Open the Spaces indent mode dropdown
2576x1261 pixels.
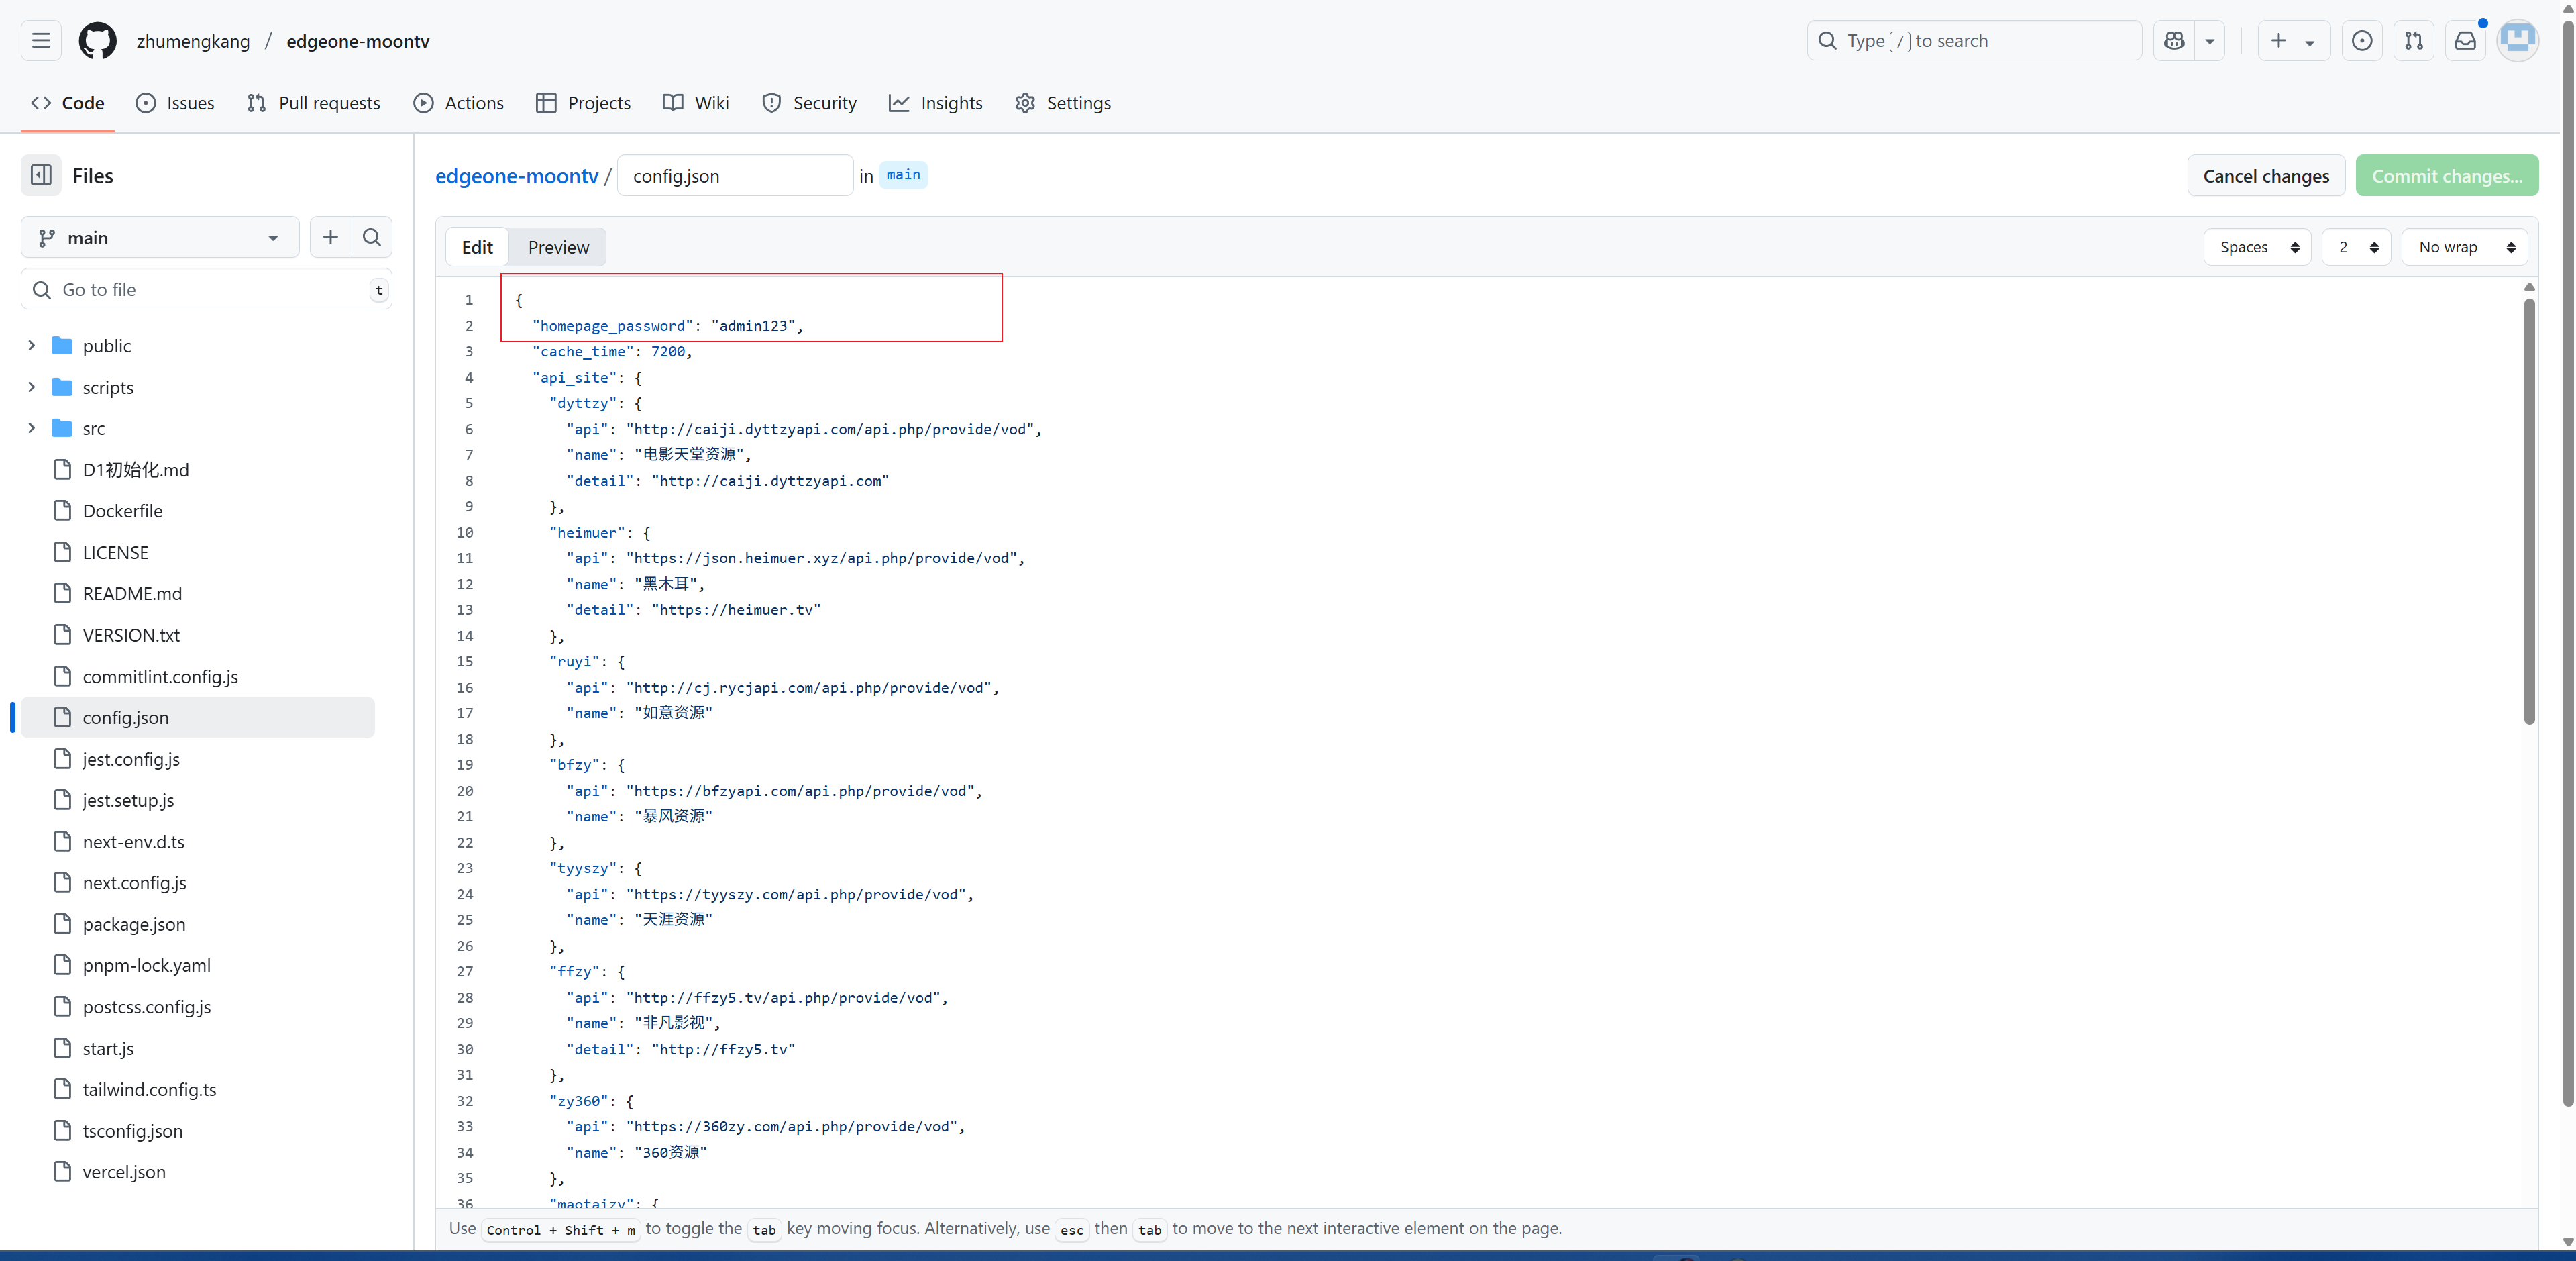pos(2257,247)
